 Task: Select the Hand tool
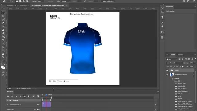click(3, 54)
